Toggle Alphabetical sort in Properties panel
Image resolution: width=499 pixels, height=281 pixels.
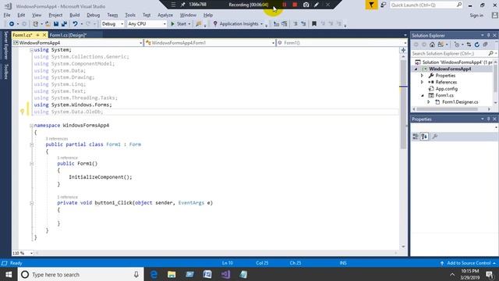424,137
